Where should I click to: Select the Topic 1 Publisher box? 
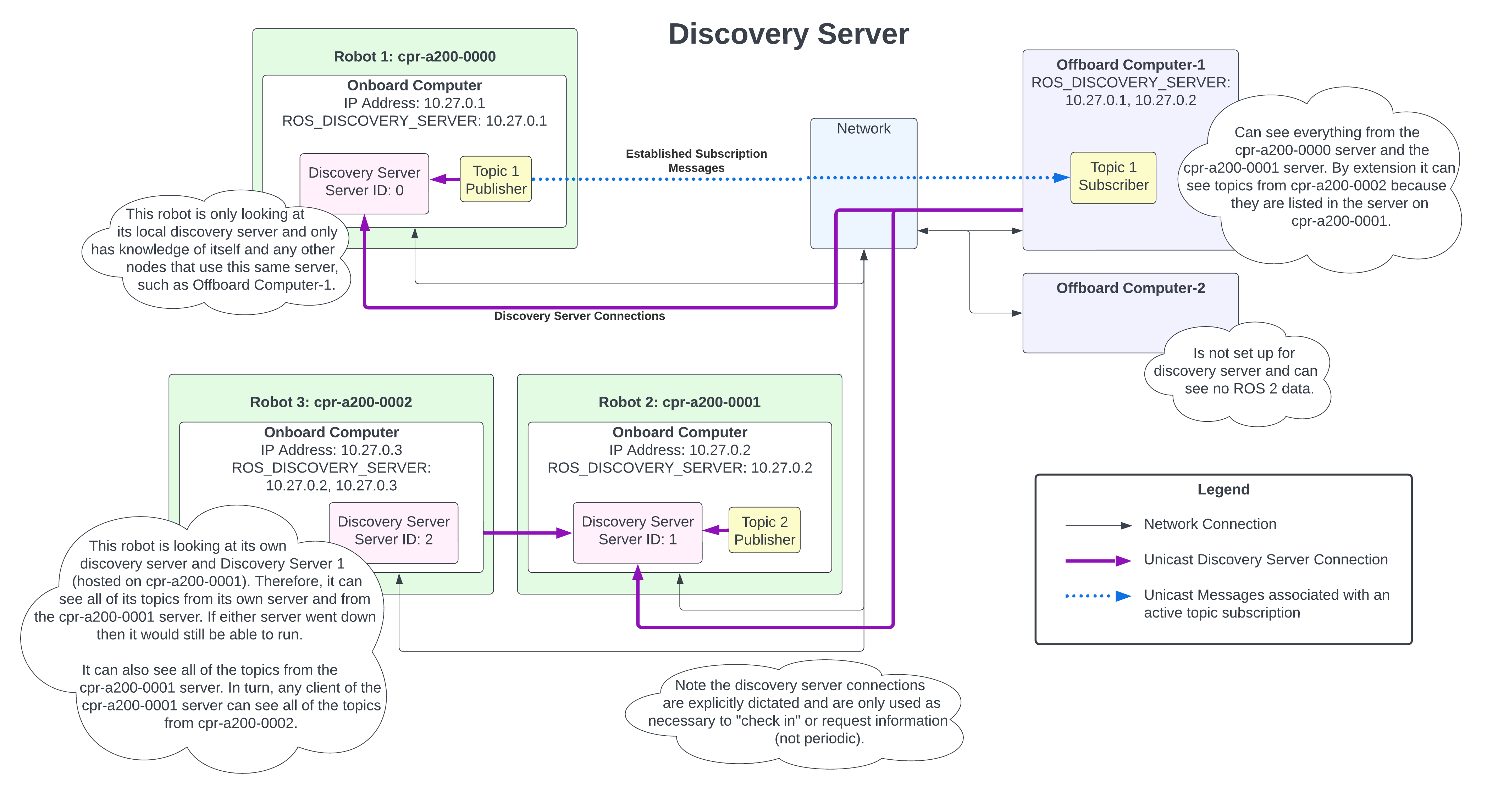point(495,179)
